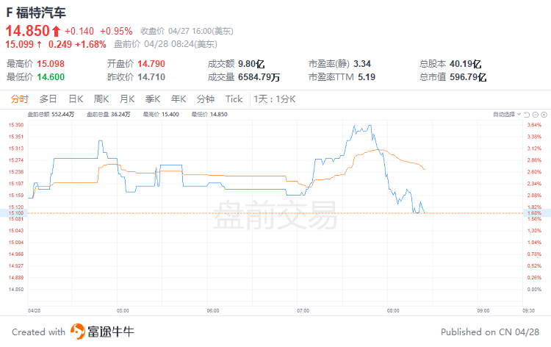Click the 15.390 y-axis price label
Viewport: 551px width, 347px height.
tap(16, 125)
